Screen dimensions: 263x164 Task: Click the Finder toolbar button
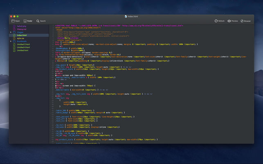pos(28,21)
